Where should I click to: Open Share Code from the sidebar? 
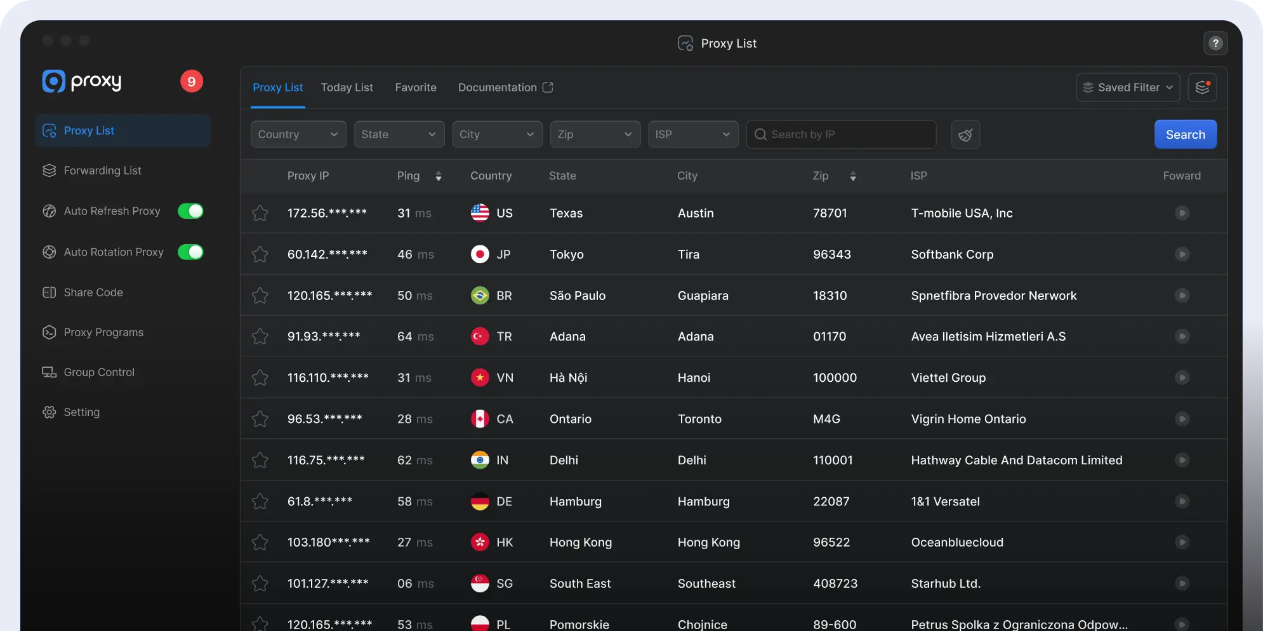tap(93, 292)
